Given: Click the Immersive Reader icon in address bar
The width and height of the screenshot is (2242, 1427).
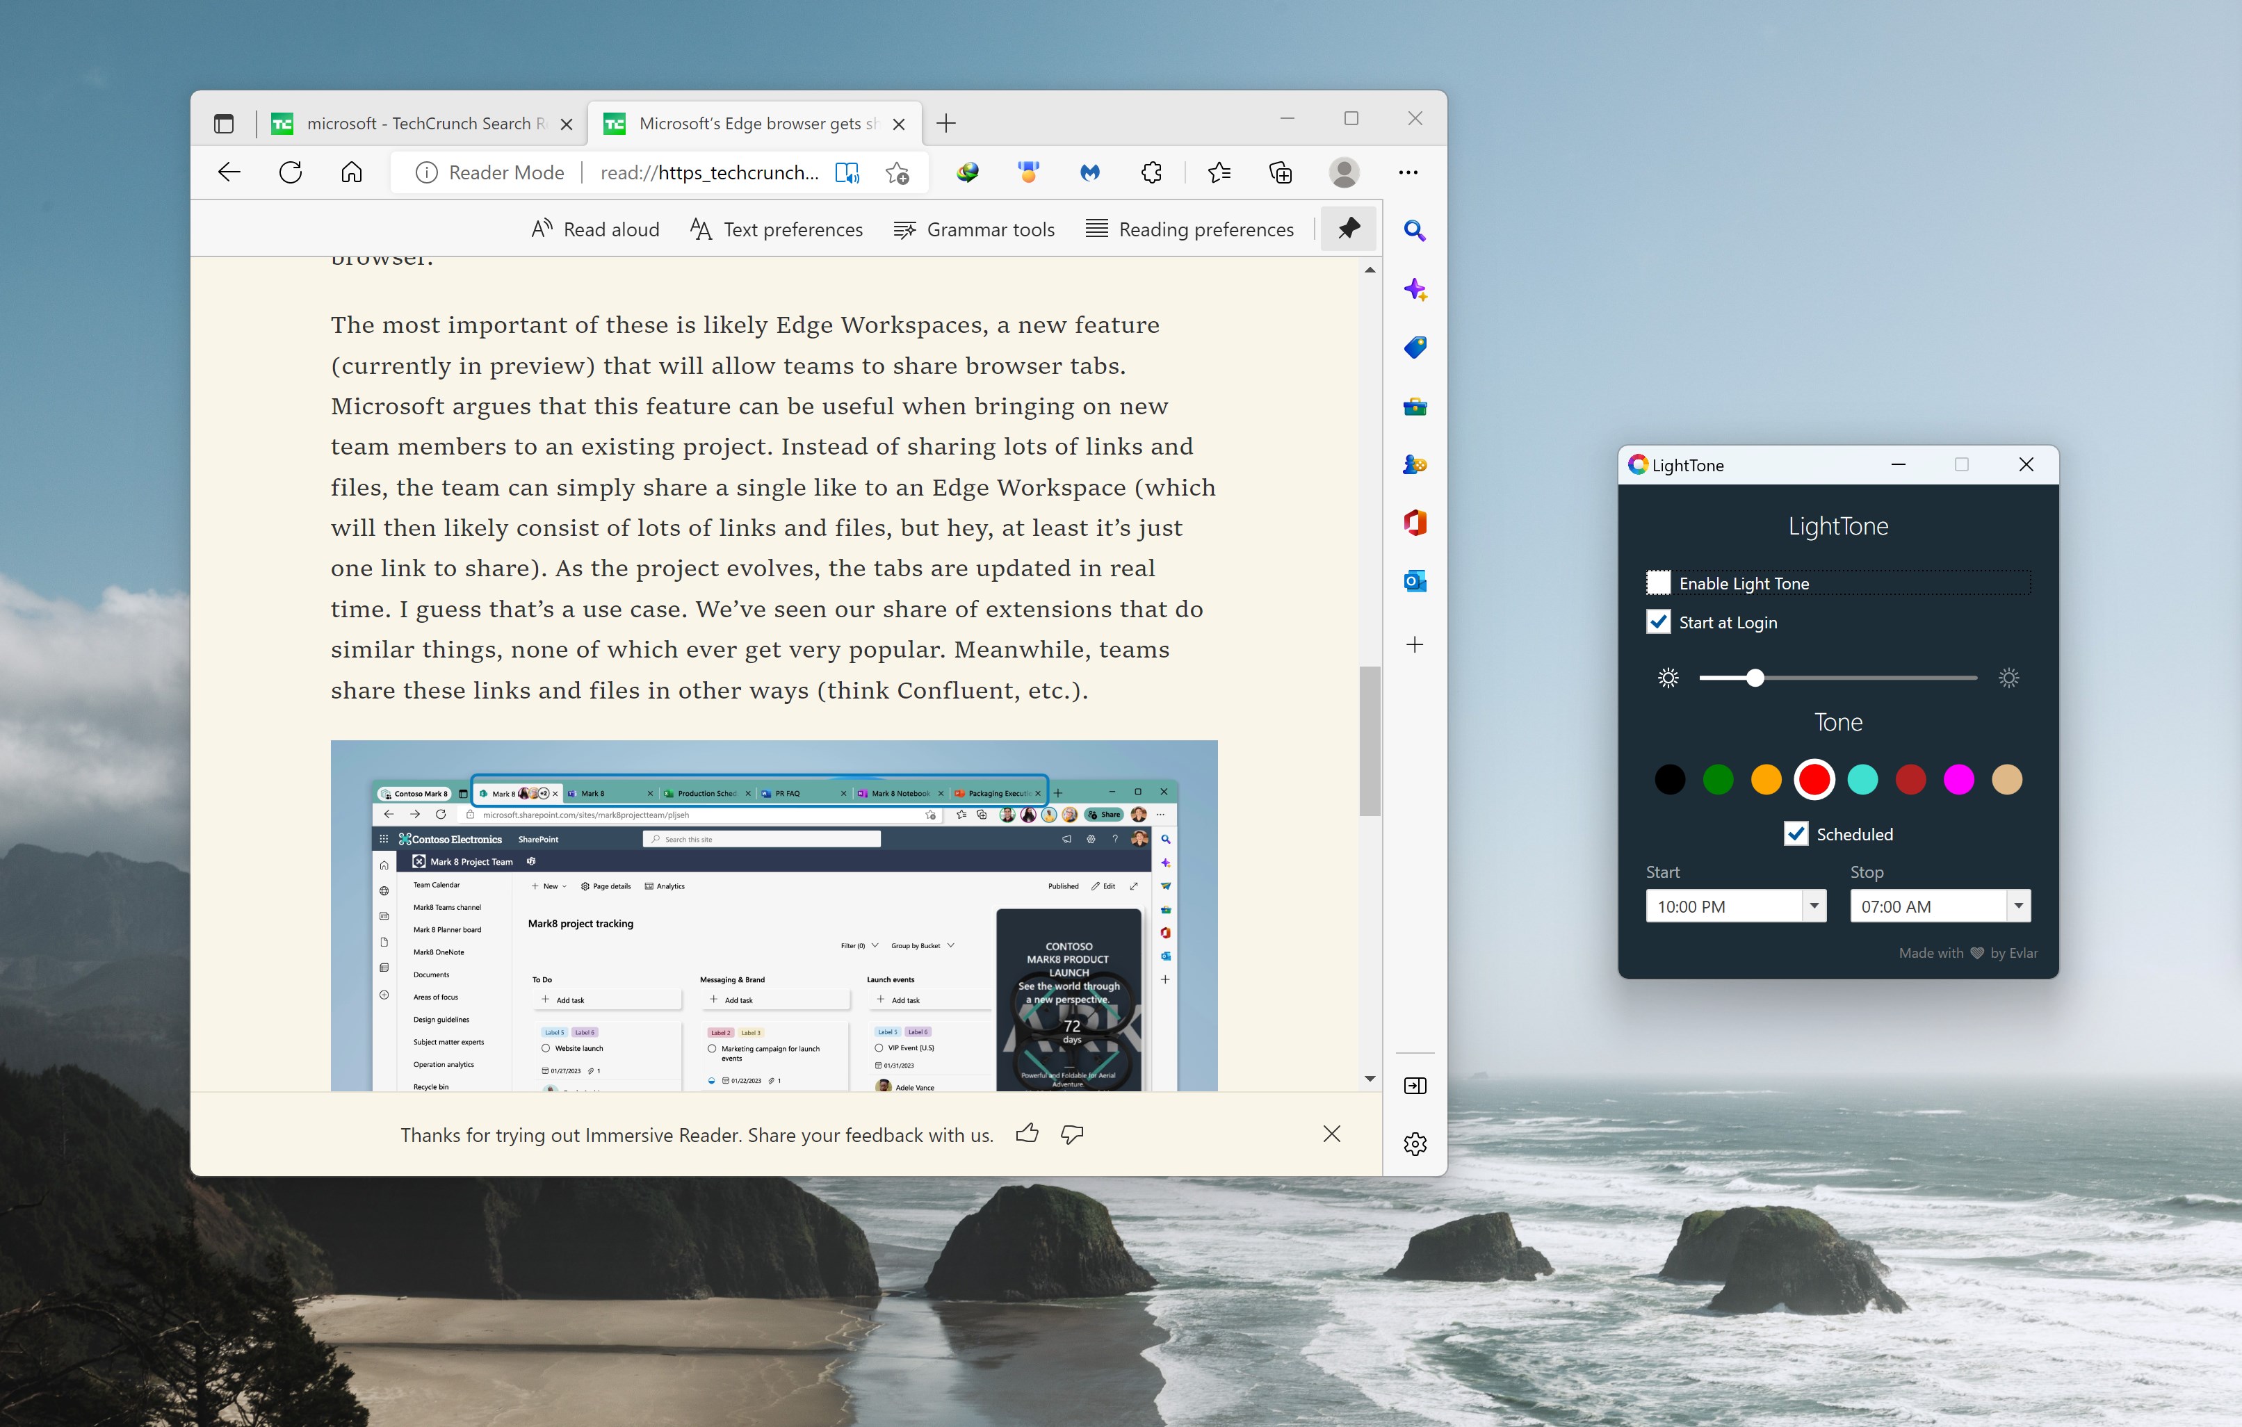Looking at the screenshot, I should pos(846,172).
